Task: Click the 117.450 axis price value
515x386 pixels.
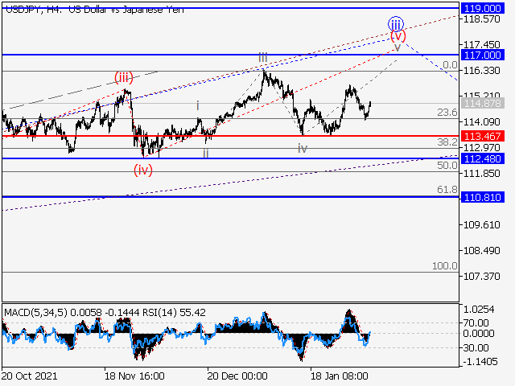Action: [481, 45]
